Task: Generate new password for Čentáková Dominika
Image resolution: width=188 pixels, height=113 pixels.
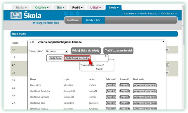Action: click(145, 91)
